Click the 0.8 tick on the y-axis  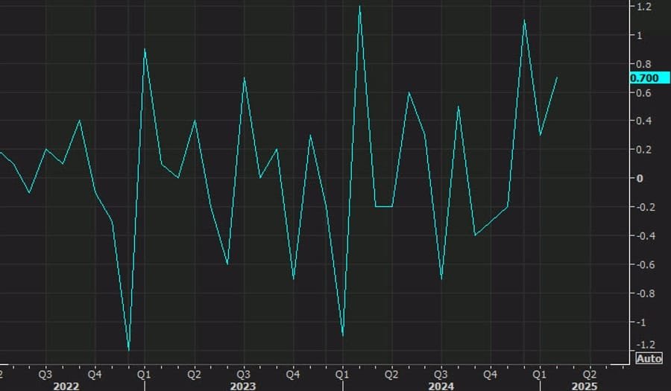pos(641,63)
